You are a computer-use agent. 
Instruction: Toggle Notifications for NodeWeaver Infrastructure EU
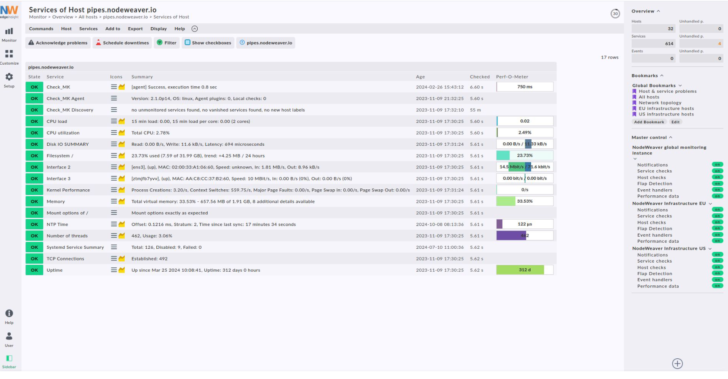point(717,210)
